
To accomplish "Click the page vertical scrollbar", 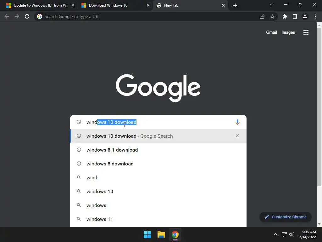I will pos(319,107).
